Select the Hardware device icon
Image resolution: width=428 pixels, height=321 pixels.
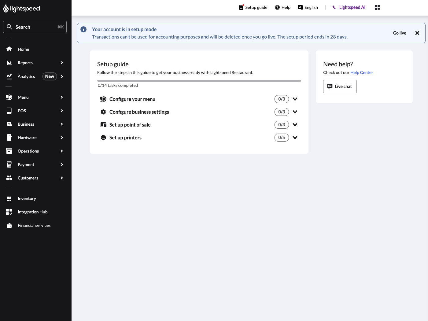pos(9,137)
